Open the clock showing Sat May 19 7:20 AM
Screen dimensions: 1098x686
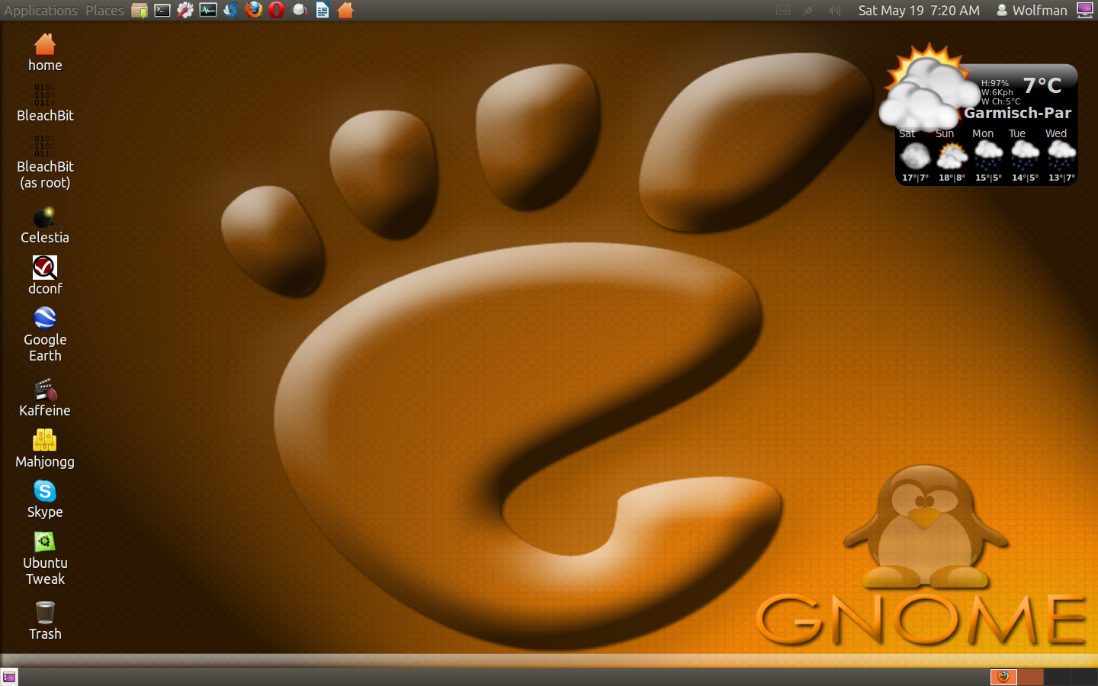click(x=919, y=10)
